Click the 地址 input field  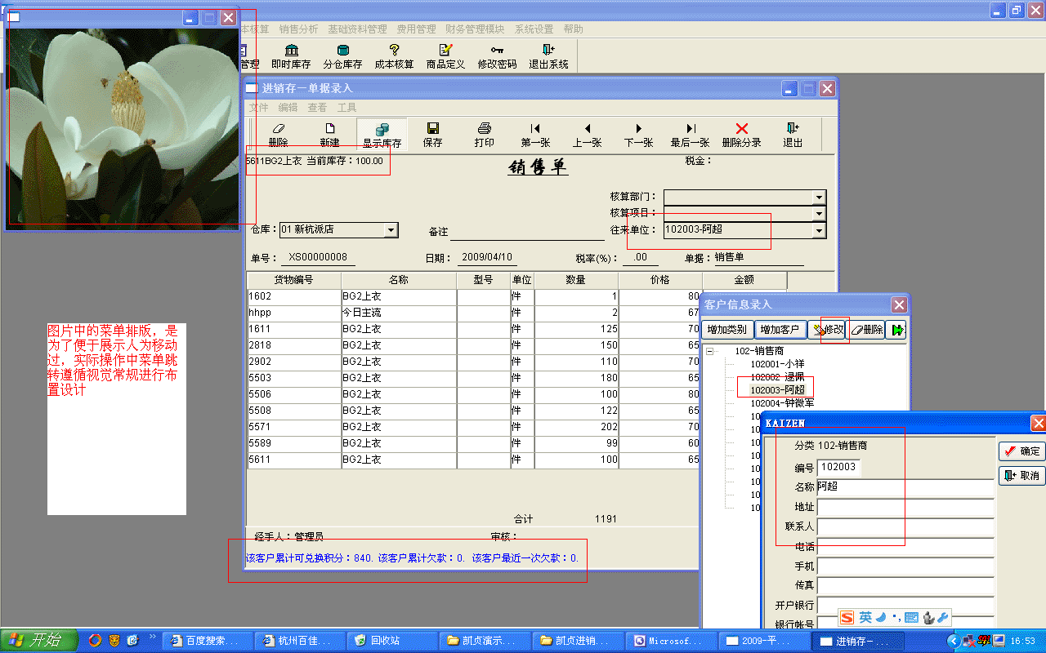click(905, 508)
